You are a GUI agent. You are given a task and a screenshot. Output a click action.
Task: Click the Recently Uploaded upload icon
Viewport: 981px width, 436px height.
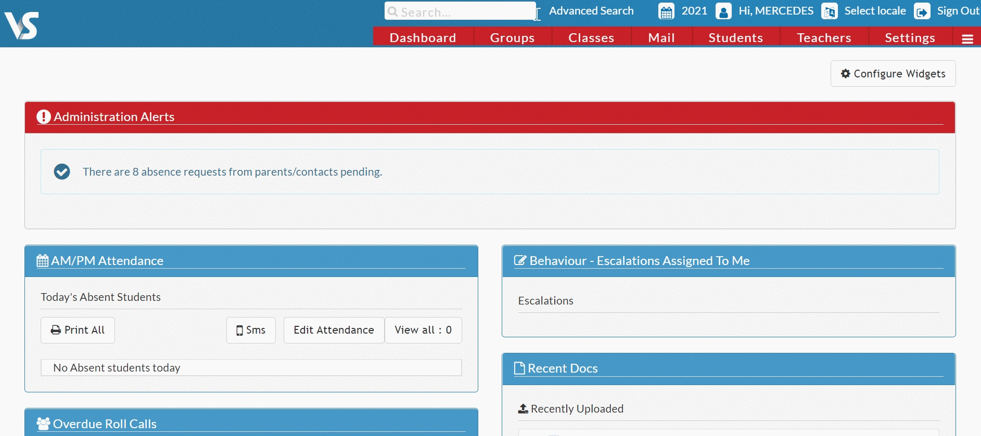point(523,409)
